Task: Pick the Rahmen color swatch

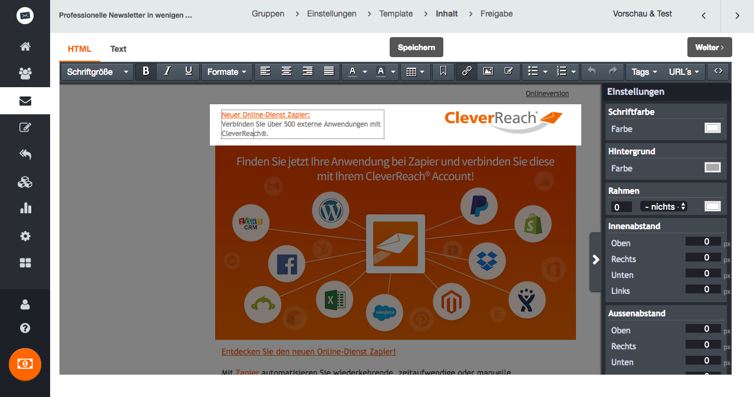Action: pyautogui.click(x=713, y=206)
